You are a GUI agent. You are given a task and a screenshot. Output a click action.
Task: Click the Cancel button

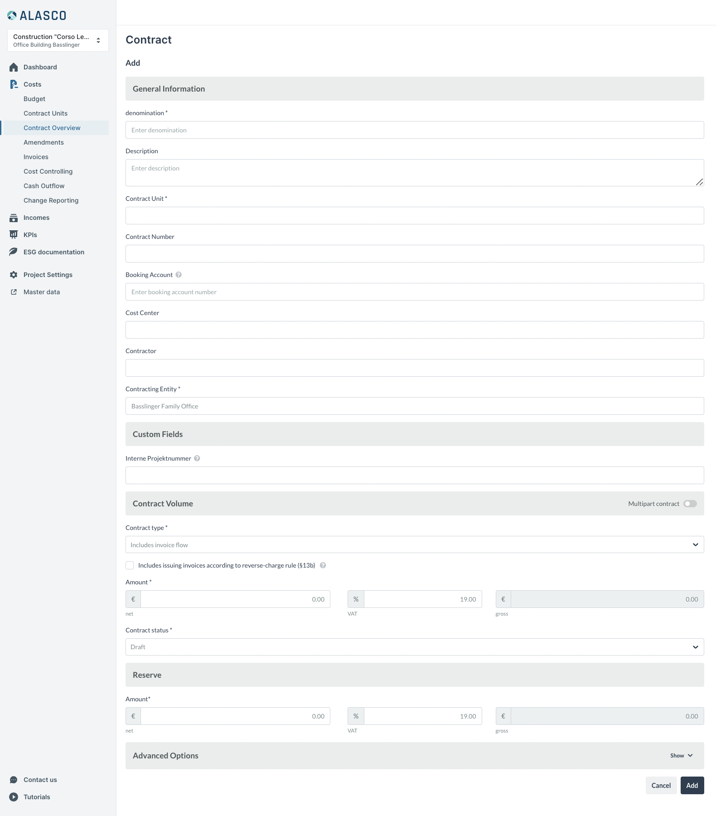click(661, 786)
